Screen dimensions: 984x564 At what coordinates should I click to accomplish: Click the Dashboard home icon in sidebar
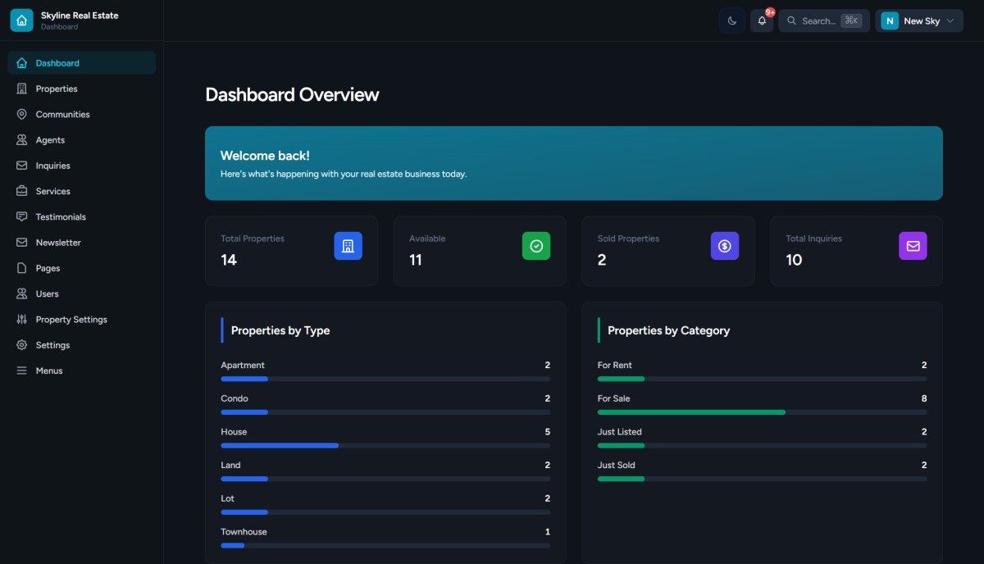click(22, 63)
